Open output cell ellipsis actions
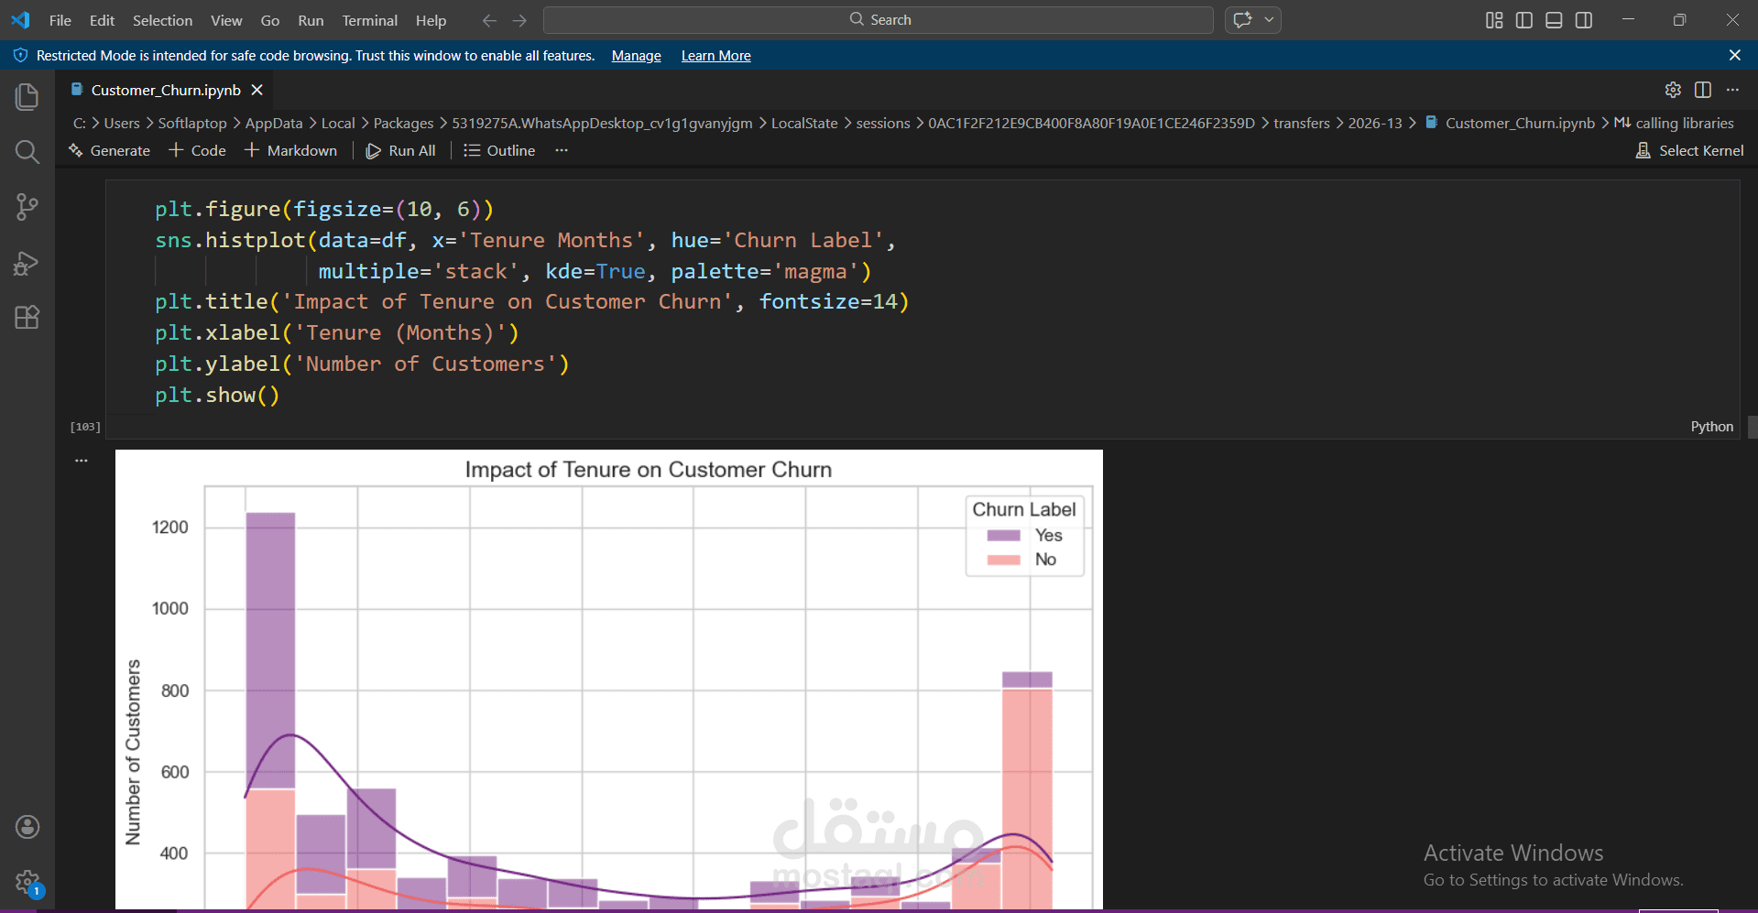Viewport: 1758px width, 913px height. click(82, 461)
